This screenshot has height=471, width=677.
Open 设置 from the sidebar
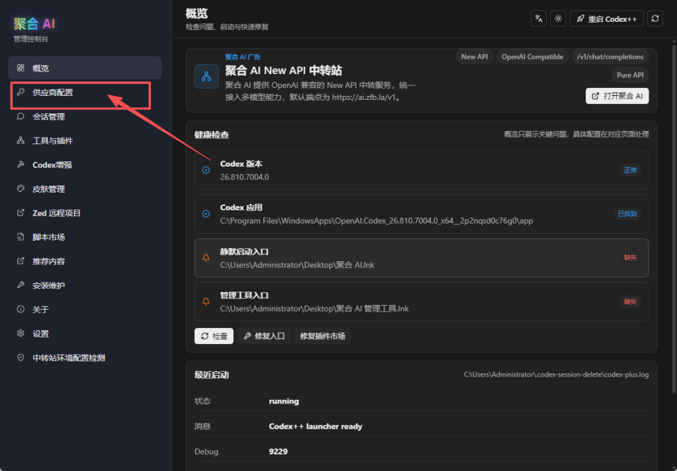(85, 333)
